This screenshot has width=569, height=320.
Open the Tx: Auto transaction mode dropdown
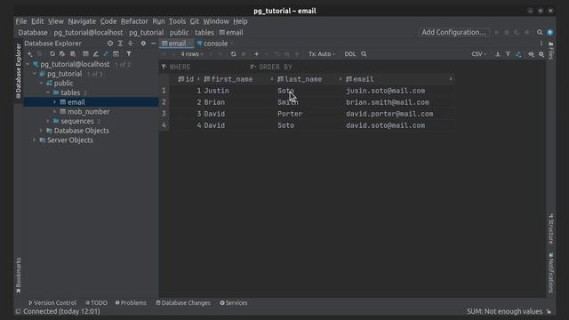pos(322,54)
